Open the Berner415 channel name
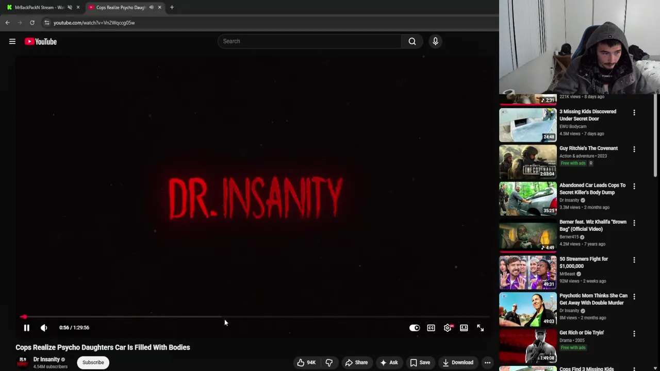 [x=569, y=237]
